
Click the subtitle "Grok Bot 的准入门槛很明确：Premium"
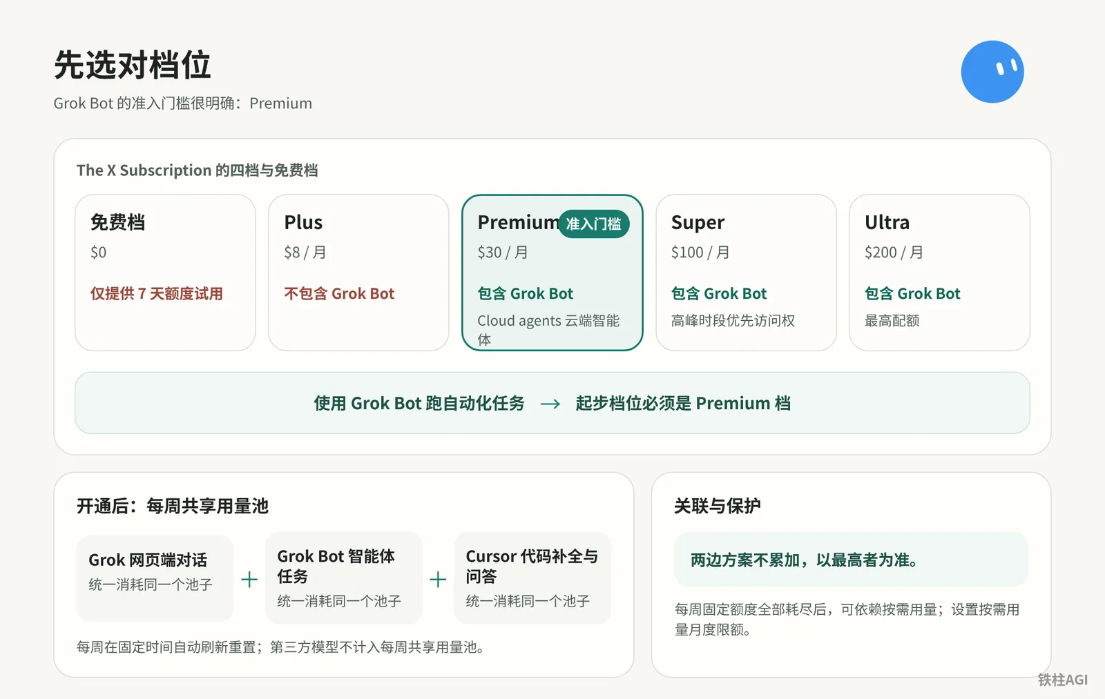183,104
